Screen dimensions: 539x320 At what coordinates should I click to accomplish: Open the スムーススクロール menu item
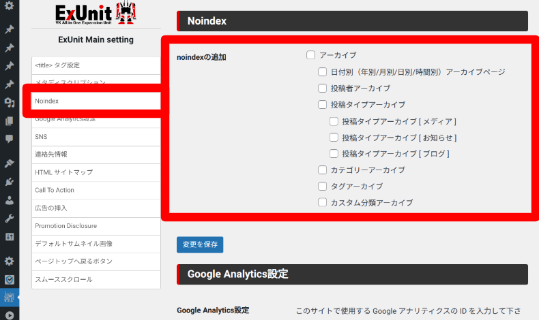pos(96,279)
